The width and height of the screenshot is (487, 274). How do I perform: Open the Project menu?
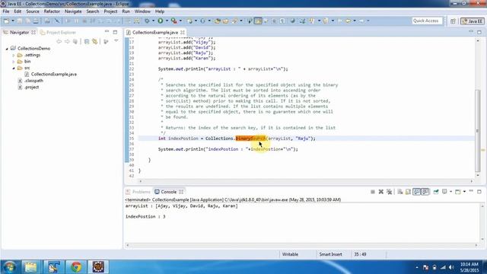pos(110,11)
